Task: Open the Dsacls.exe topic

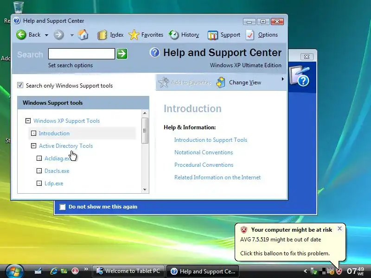Action: click(x=57, y=171)
